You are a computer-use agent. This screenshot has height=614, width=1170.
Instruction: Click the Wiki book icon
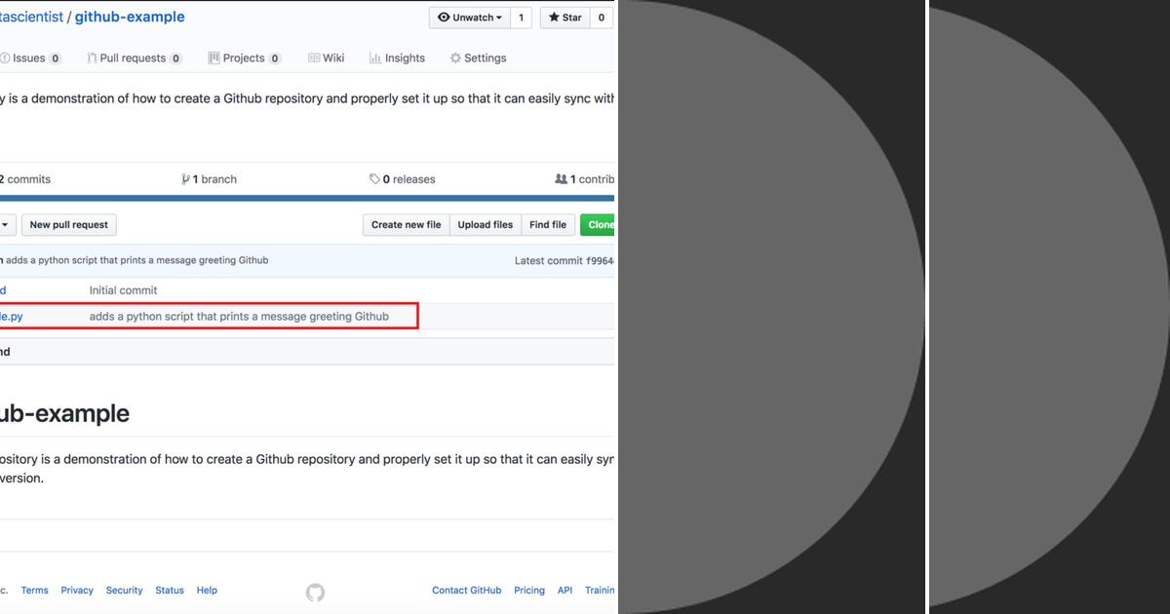(x=314, y=58)
